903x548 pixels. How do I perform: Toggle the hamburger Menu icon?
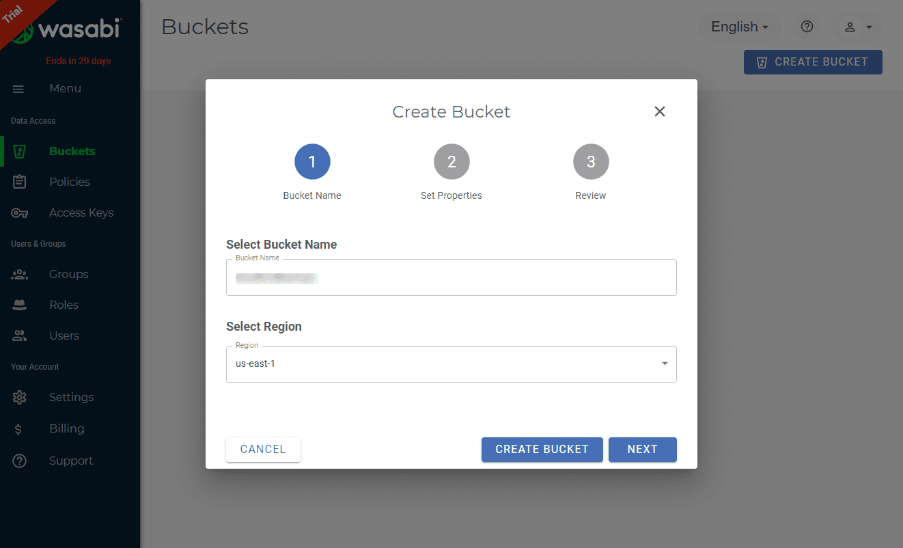pyautogui.click(x=18, y=89)
